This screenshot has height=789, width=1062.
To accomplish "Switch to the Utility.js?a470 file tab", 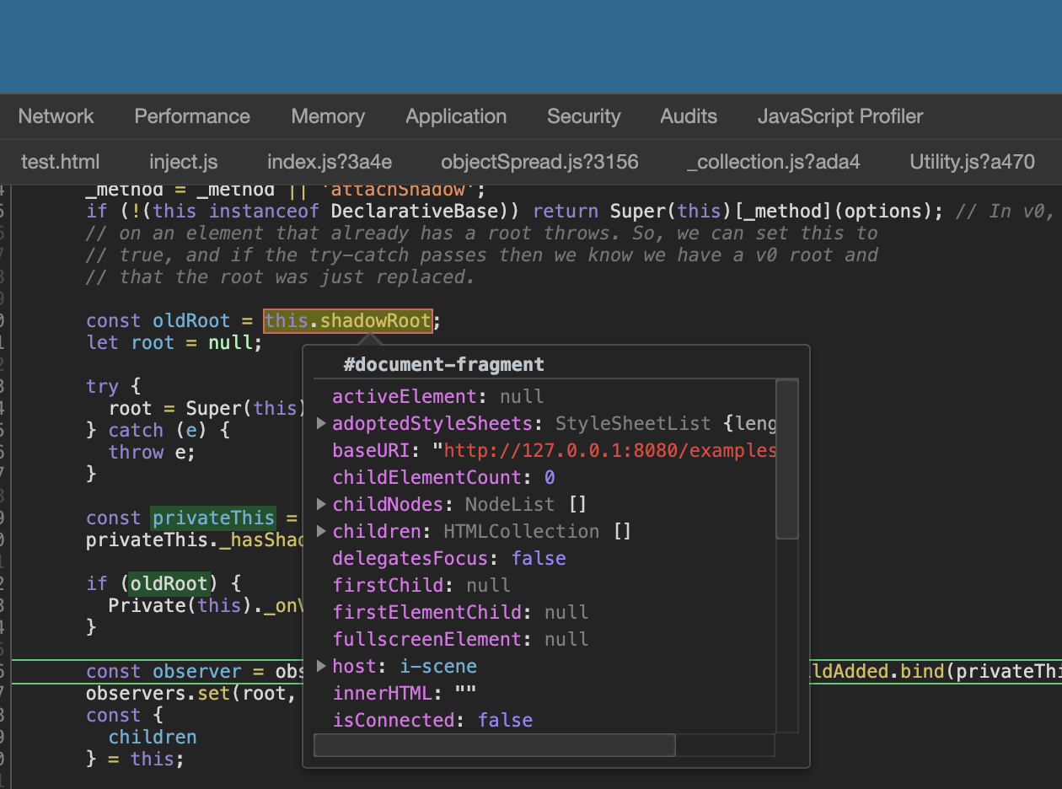I will 972,162.
